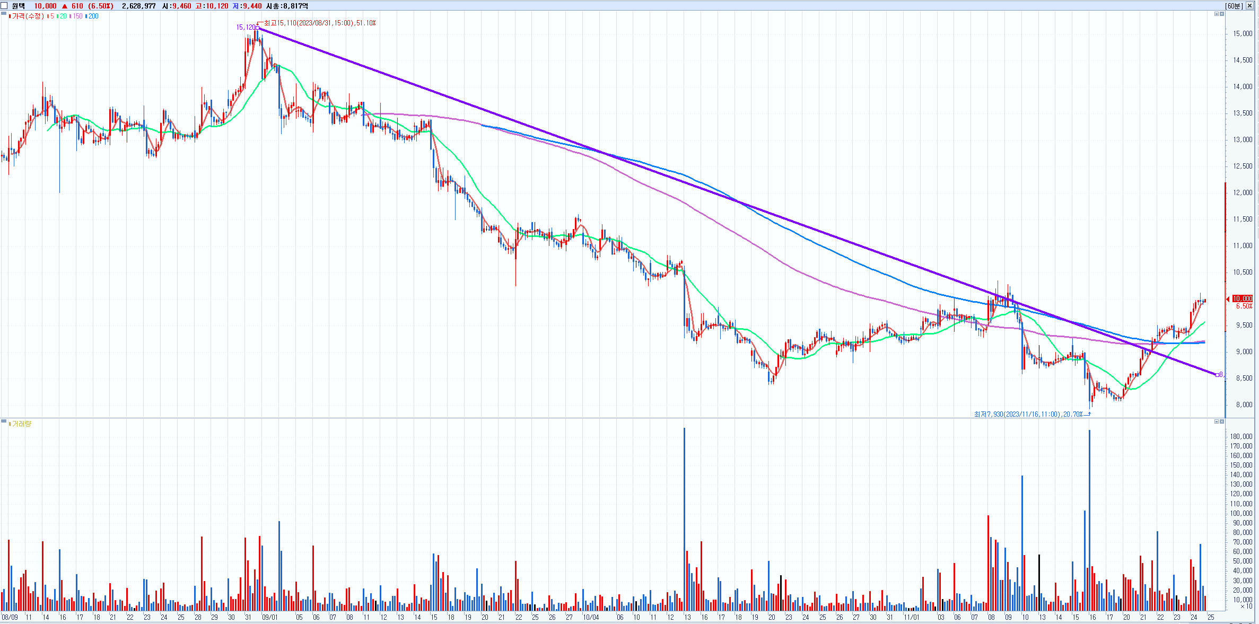Open volume panel menu icon beside 거래량

(x=4, y=421)
